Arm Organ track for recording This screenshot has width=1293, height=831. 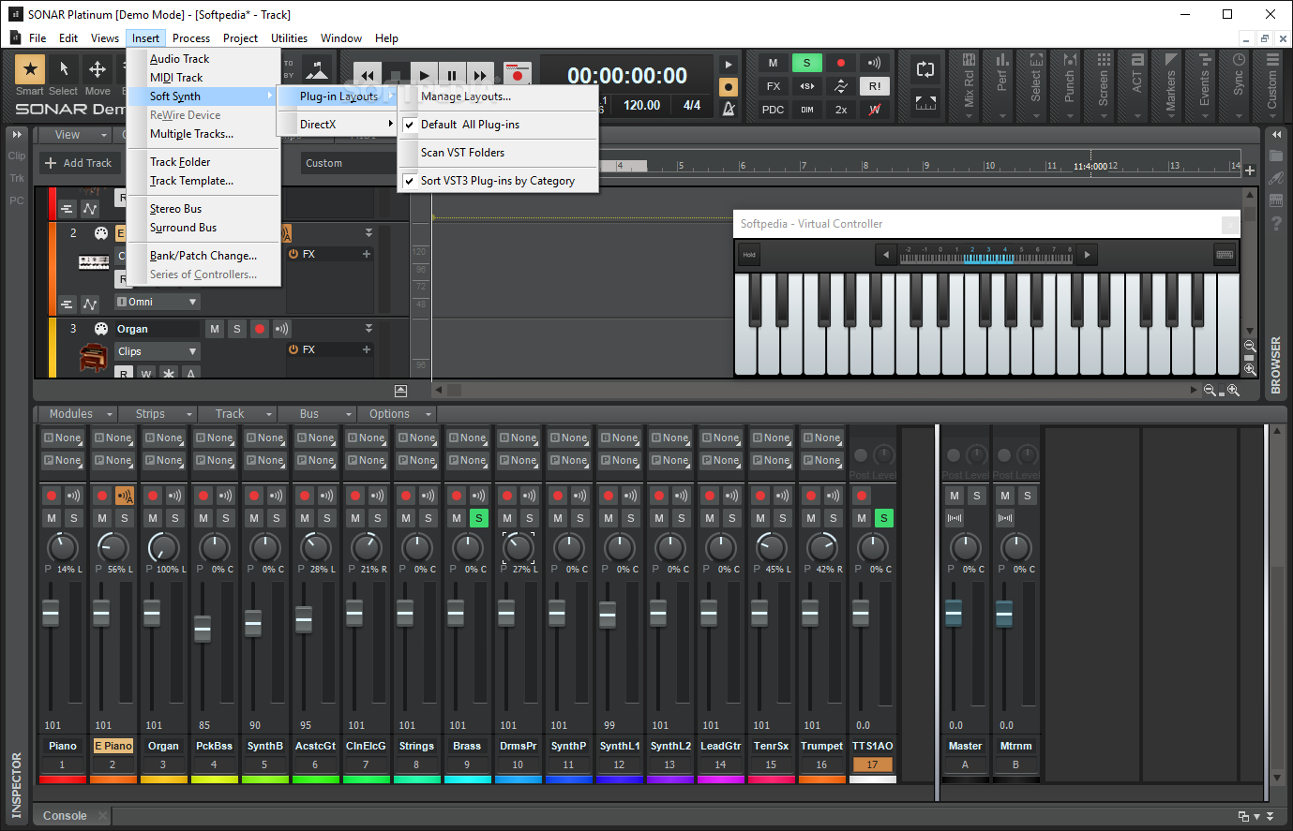260,329
